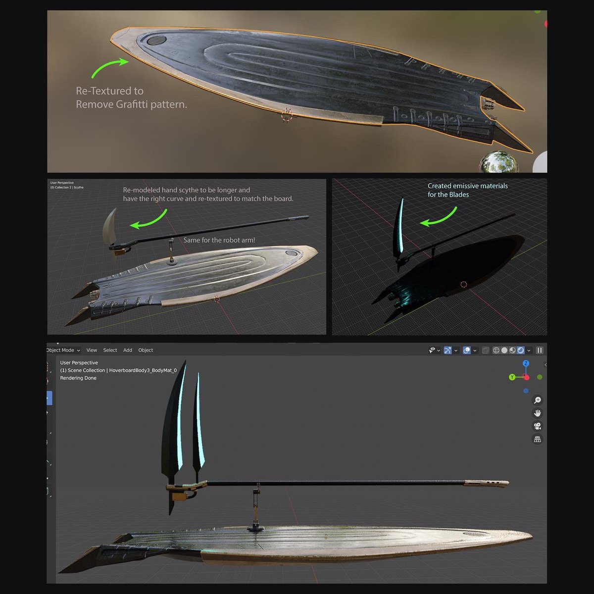594x594 pixels.
Task: Toggle X-Ray mode icon
Action: point(486,350)
